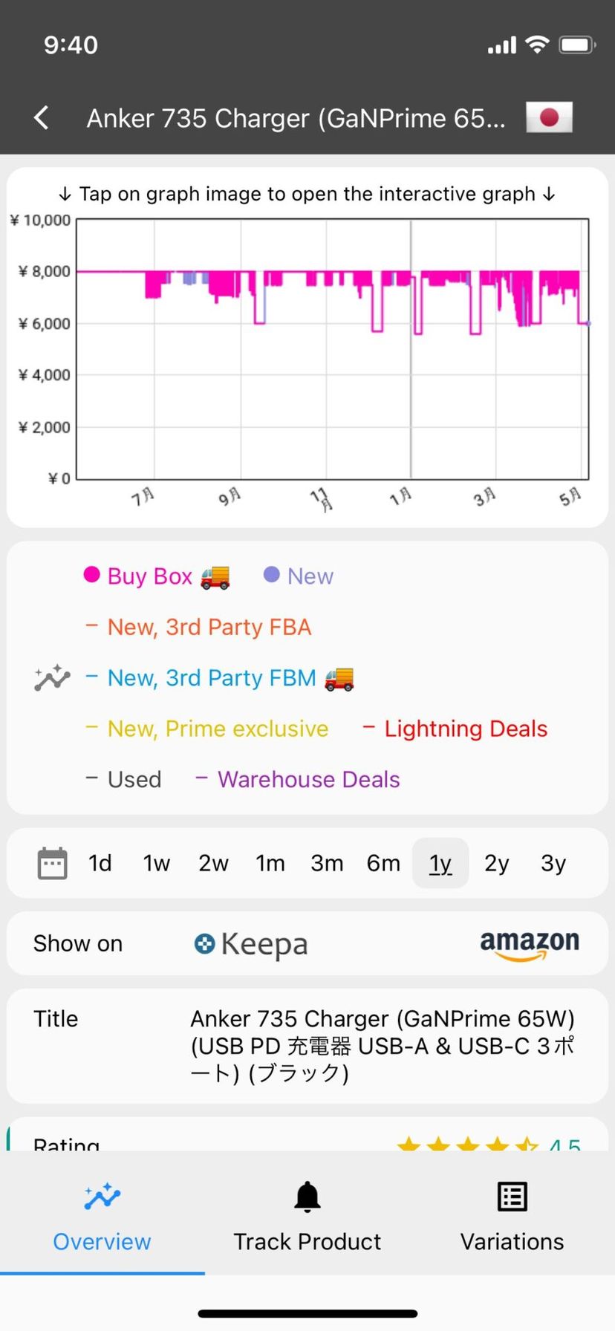615x1331 pixels.
Task: Select the 2y time range
Action: click(x=496, y=863)
